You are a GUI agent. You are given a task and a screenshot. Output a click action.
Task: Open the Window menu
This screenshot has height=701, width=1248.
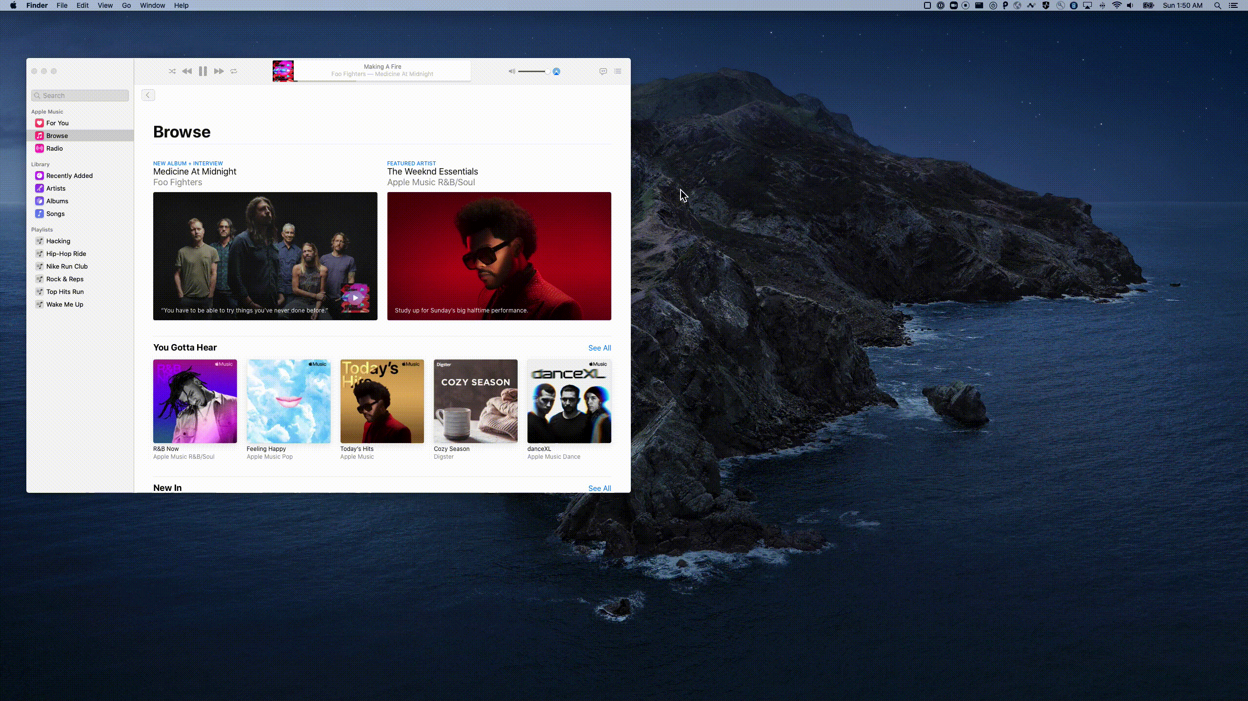pyautogui.click(x=152, y=5)
